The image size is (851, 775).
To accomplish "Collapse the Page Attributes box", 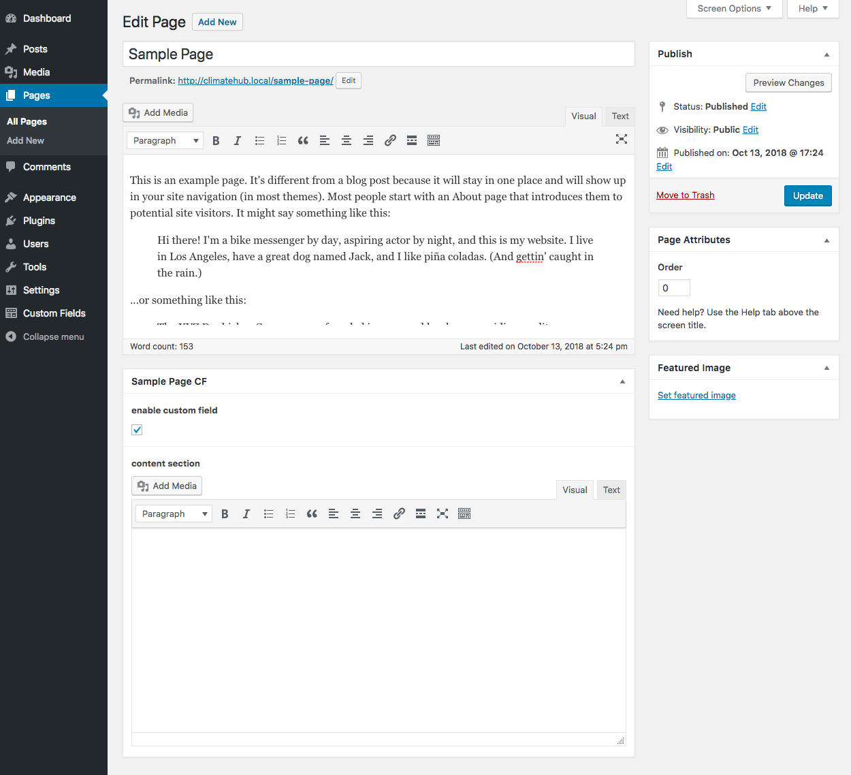I will pyautogui.click(x=826, y=240).
